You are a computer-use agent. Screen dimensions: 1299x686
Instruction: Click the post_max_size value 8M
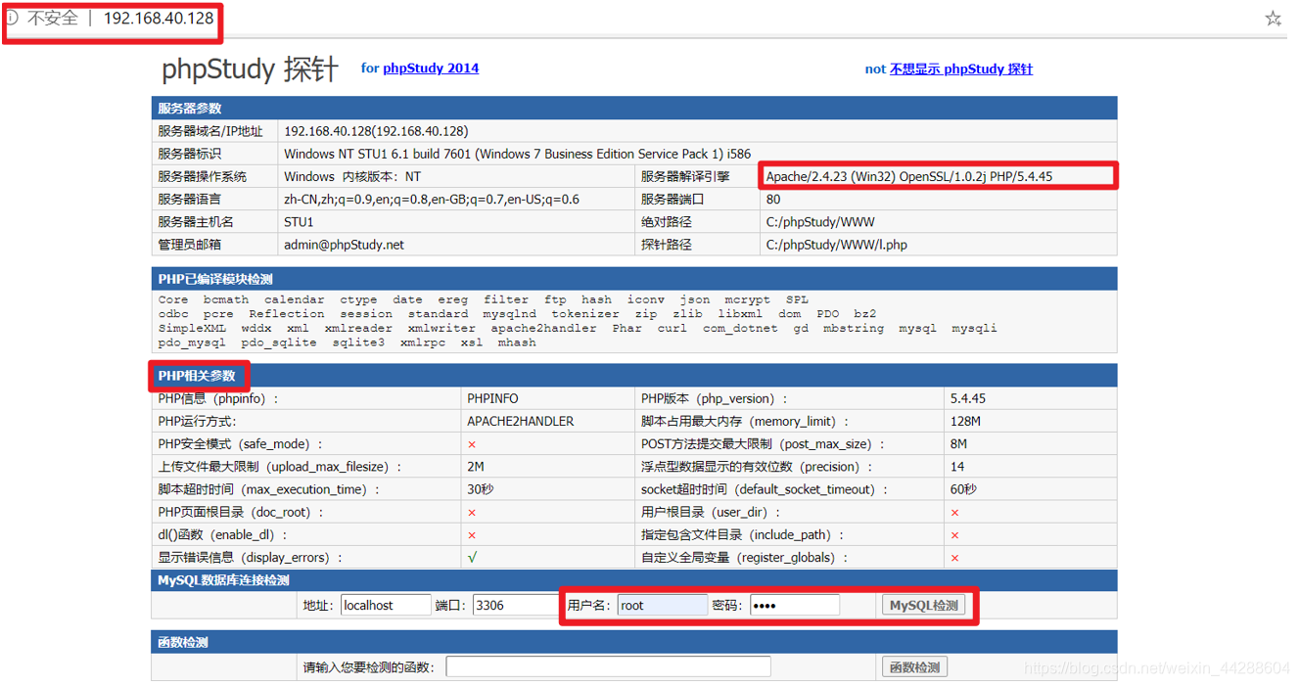(958, 443)
